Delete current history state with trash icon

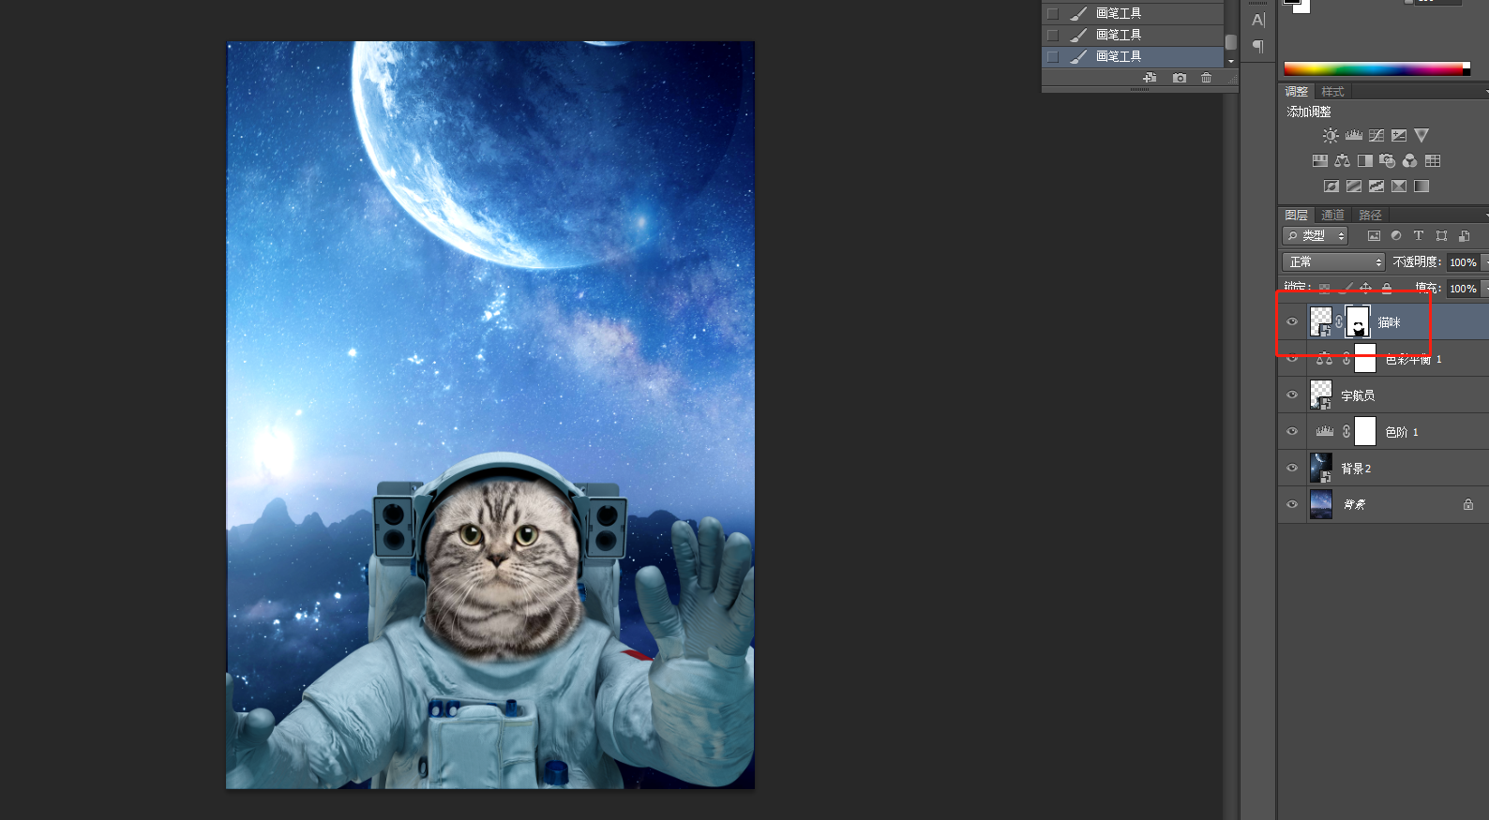(1206, 78)
